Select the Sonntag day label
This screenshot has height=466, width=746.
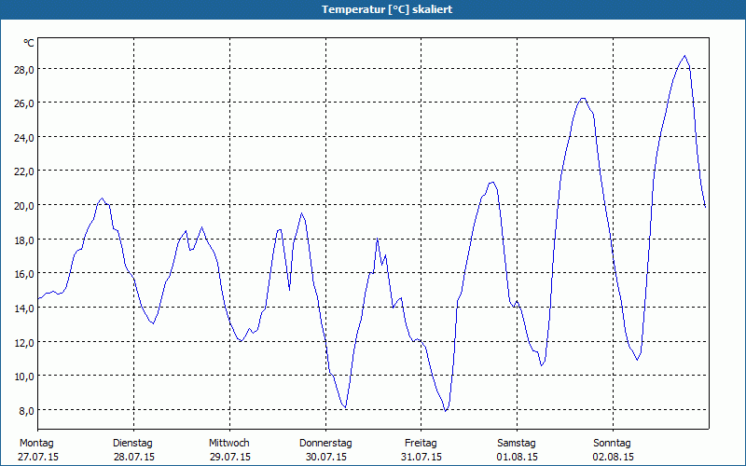point(612,443)
